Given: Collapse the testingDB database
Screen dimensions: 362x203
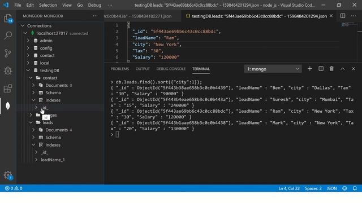Looking at the screenshot, I should click(x=28, y=70).
